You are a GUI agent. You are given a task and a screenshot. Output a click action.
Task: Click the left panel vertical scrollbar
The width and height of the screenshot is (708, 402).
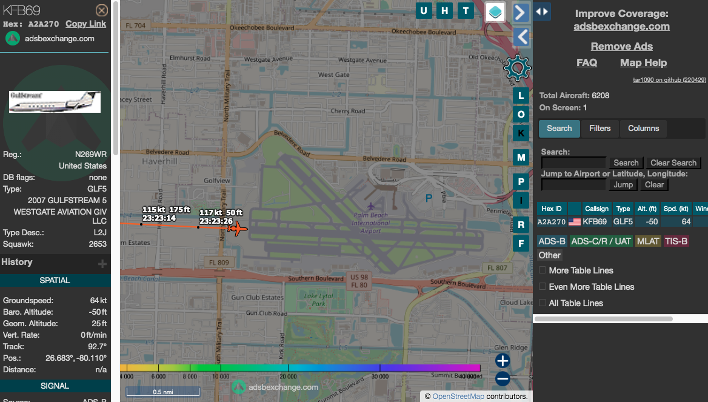pos(116,78)
